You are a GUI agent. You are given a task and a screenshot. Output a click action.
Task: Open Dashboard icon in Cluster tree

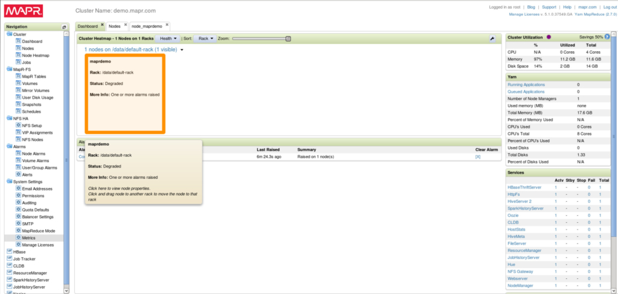18,42
